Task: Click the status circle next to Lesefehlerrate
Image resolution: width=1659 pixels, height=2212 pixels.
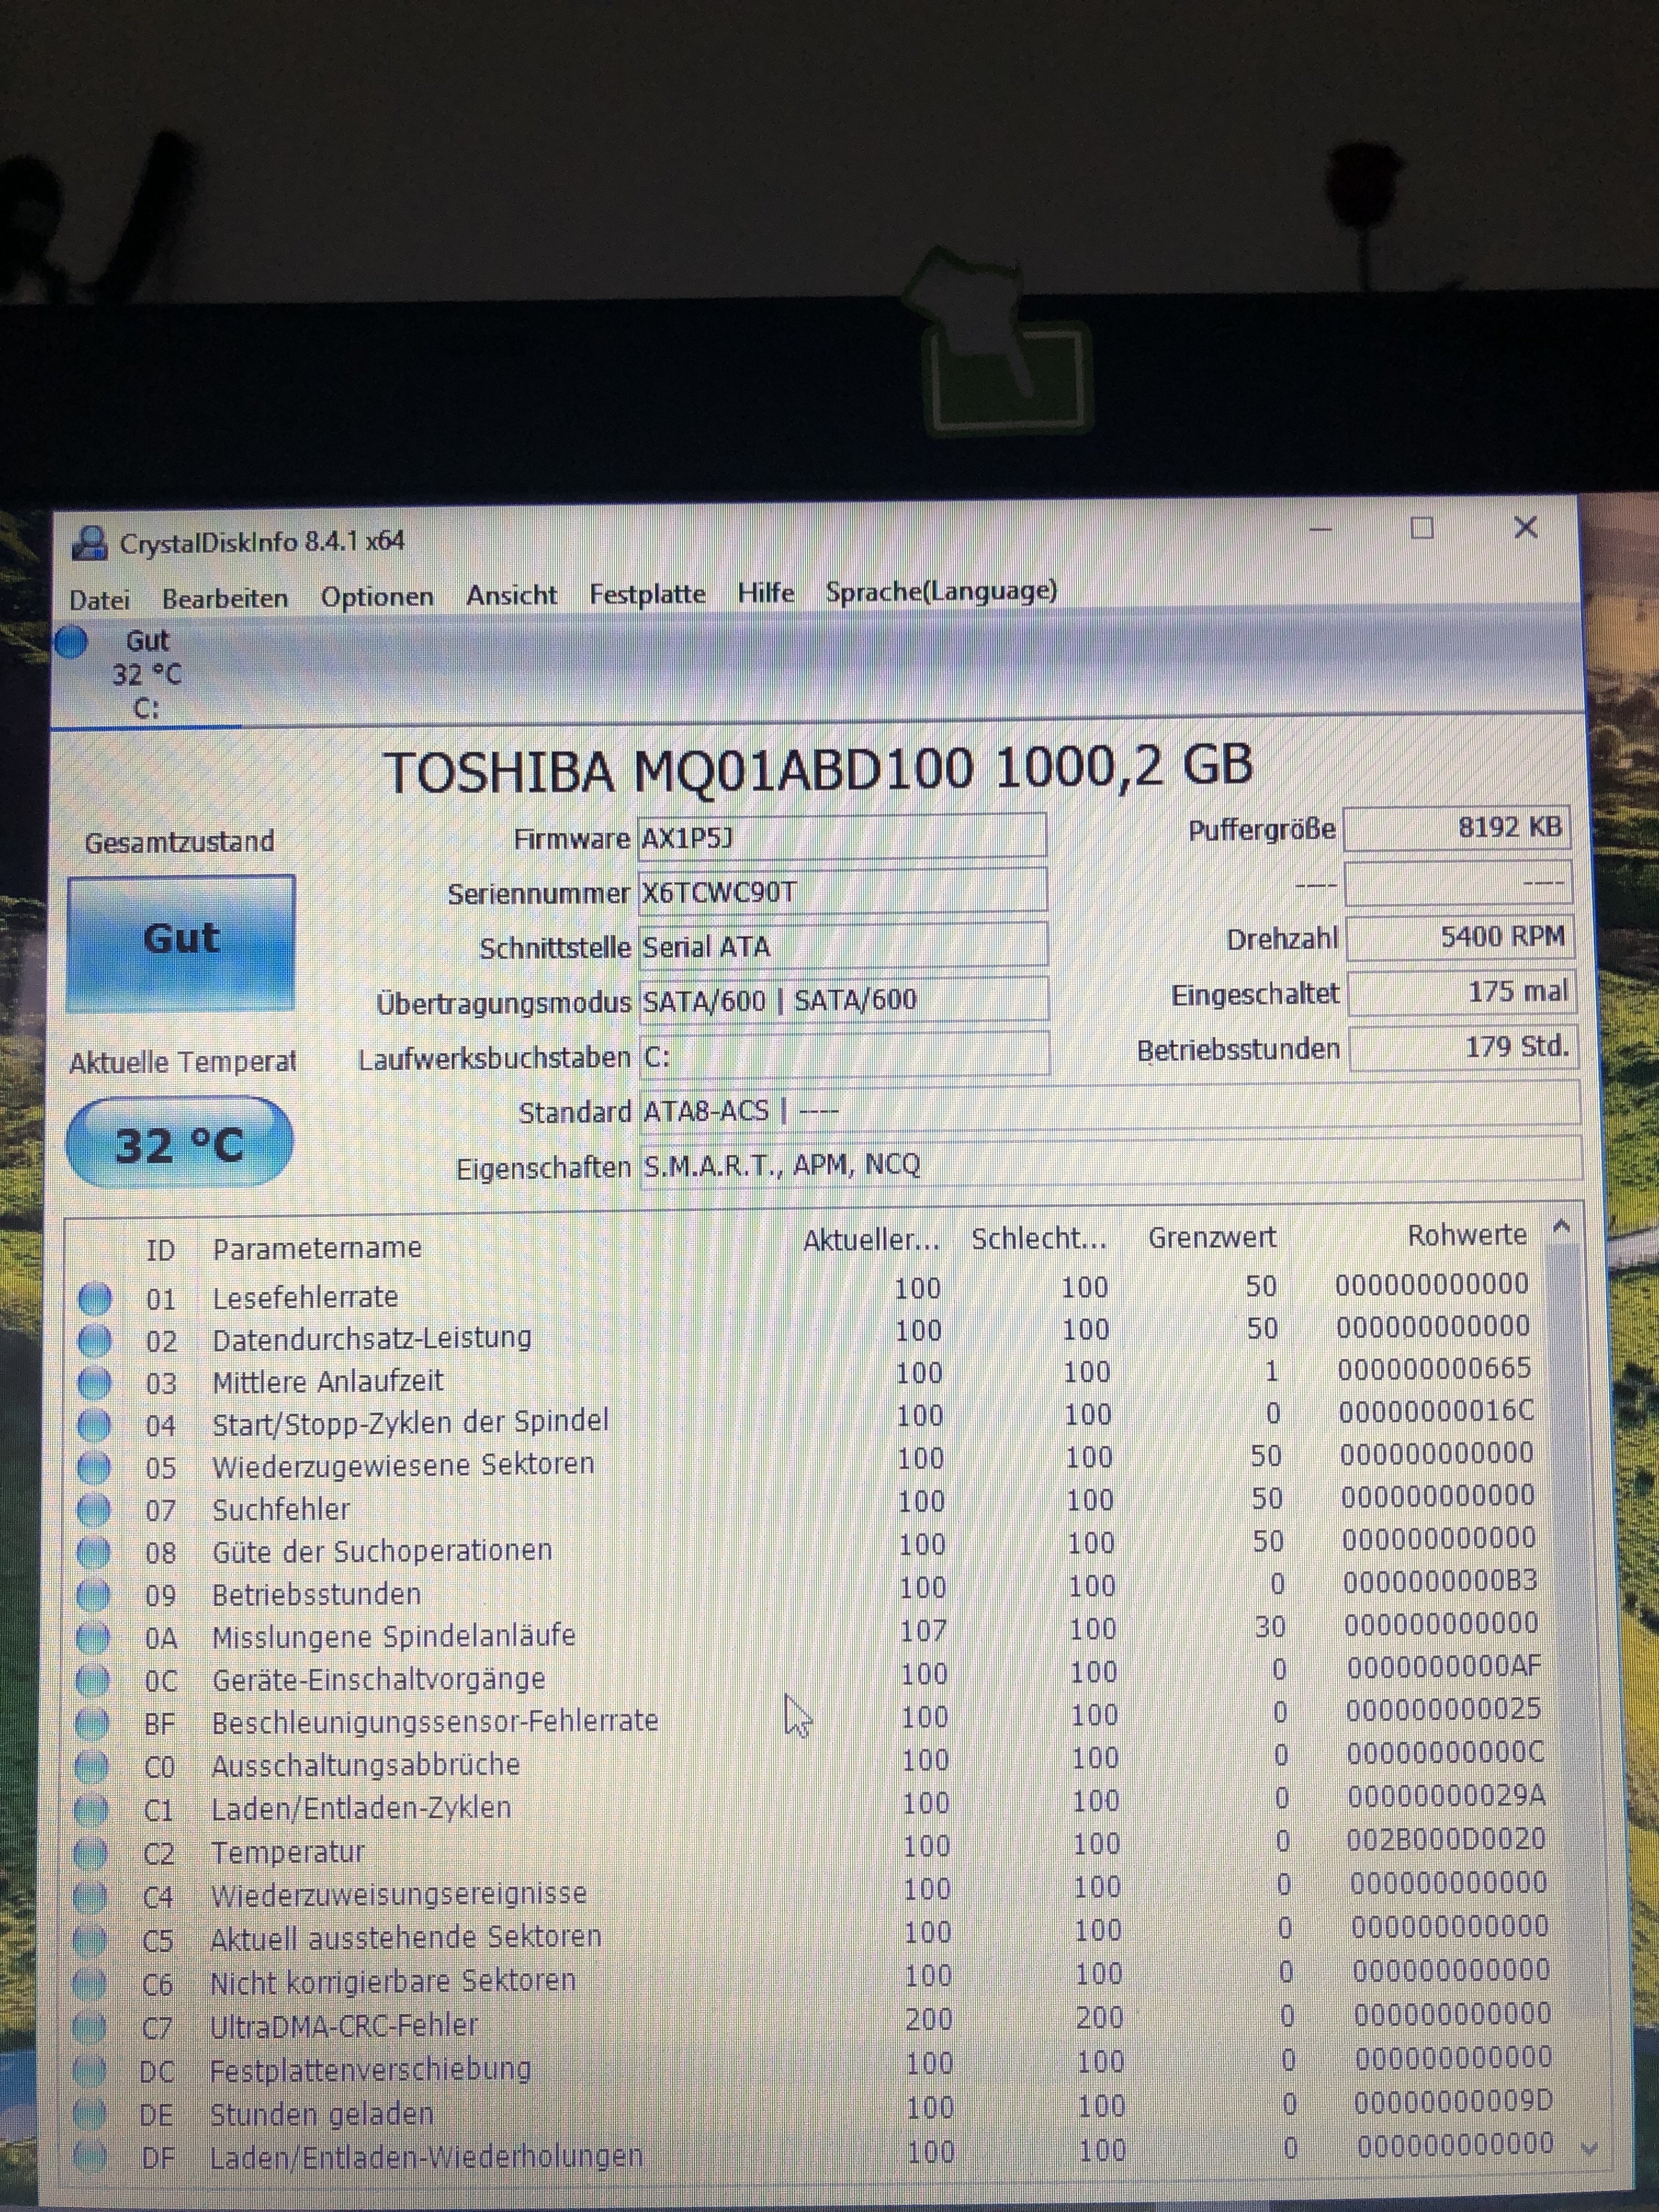Action: (95, 1298)
